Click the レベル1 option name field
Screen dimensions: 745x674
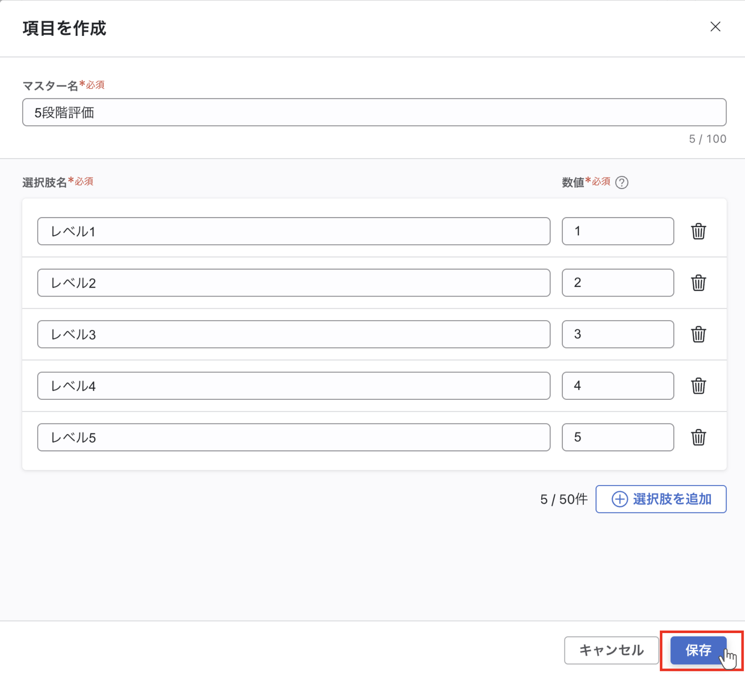click(294, 231)
